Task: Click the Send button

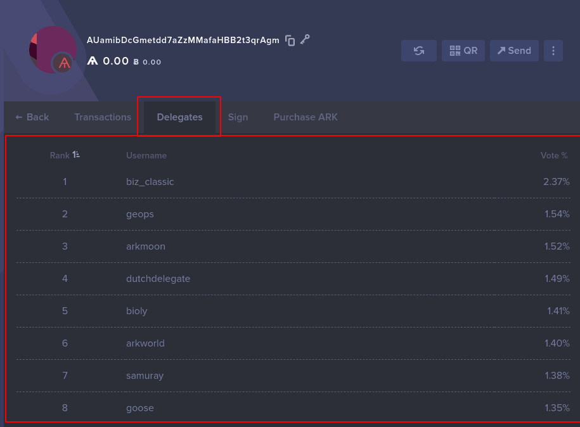Action: [x=514, y=51]
